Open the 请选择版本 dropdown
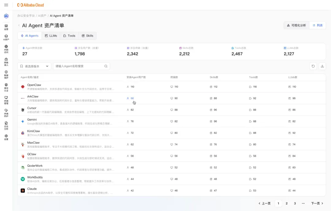The width and height of the screenshot is (331, 211). click(34, 66)
